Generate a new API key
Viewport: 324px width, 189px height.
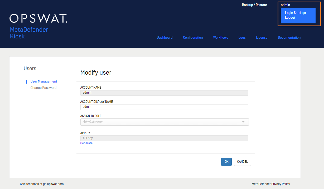[x=86, y=143]
